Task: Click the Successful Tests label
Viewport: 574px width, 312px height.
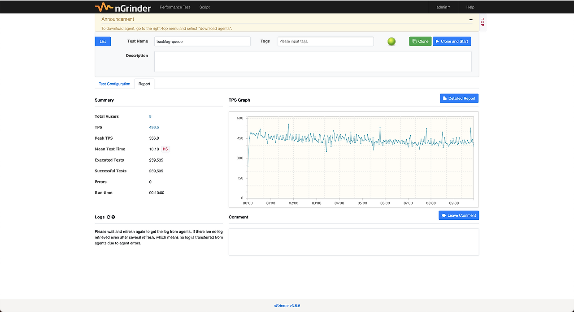Action: coord(110,171)
